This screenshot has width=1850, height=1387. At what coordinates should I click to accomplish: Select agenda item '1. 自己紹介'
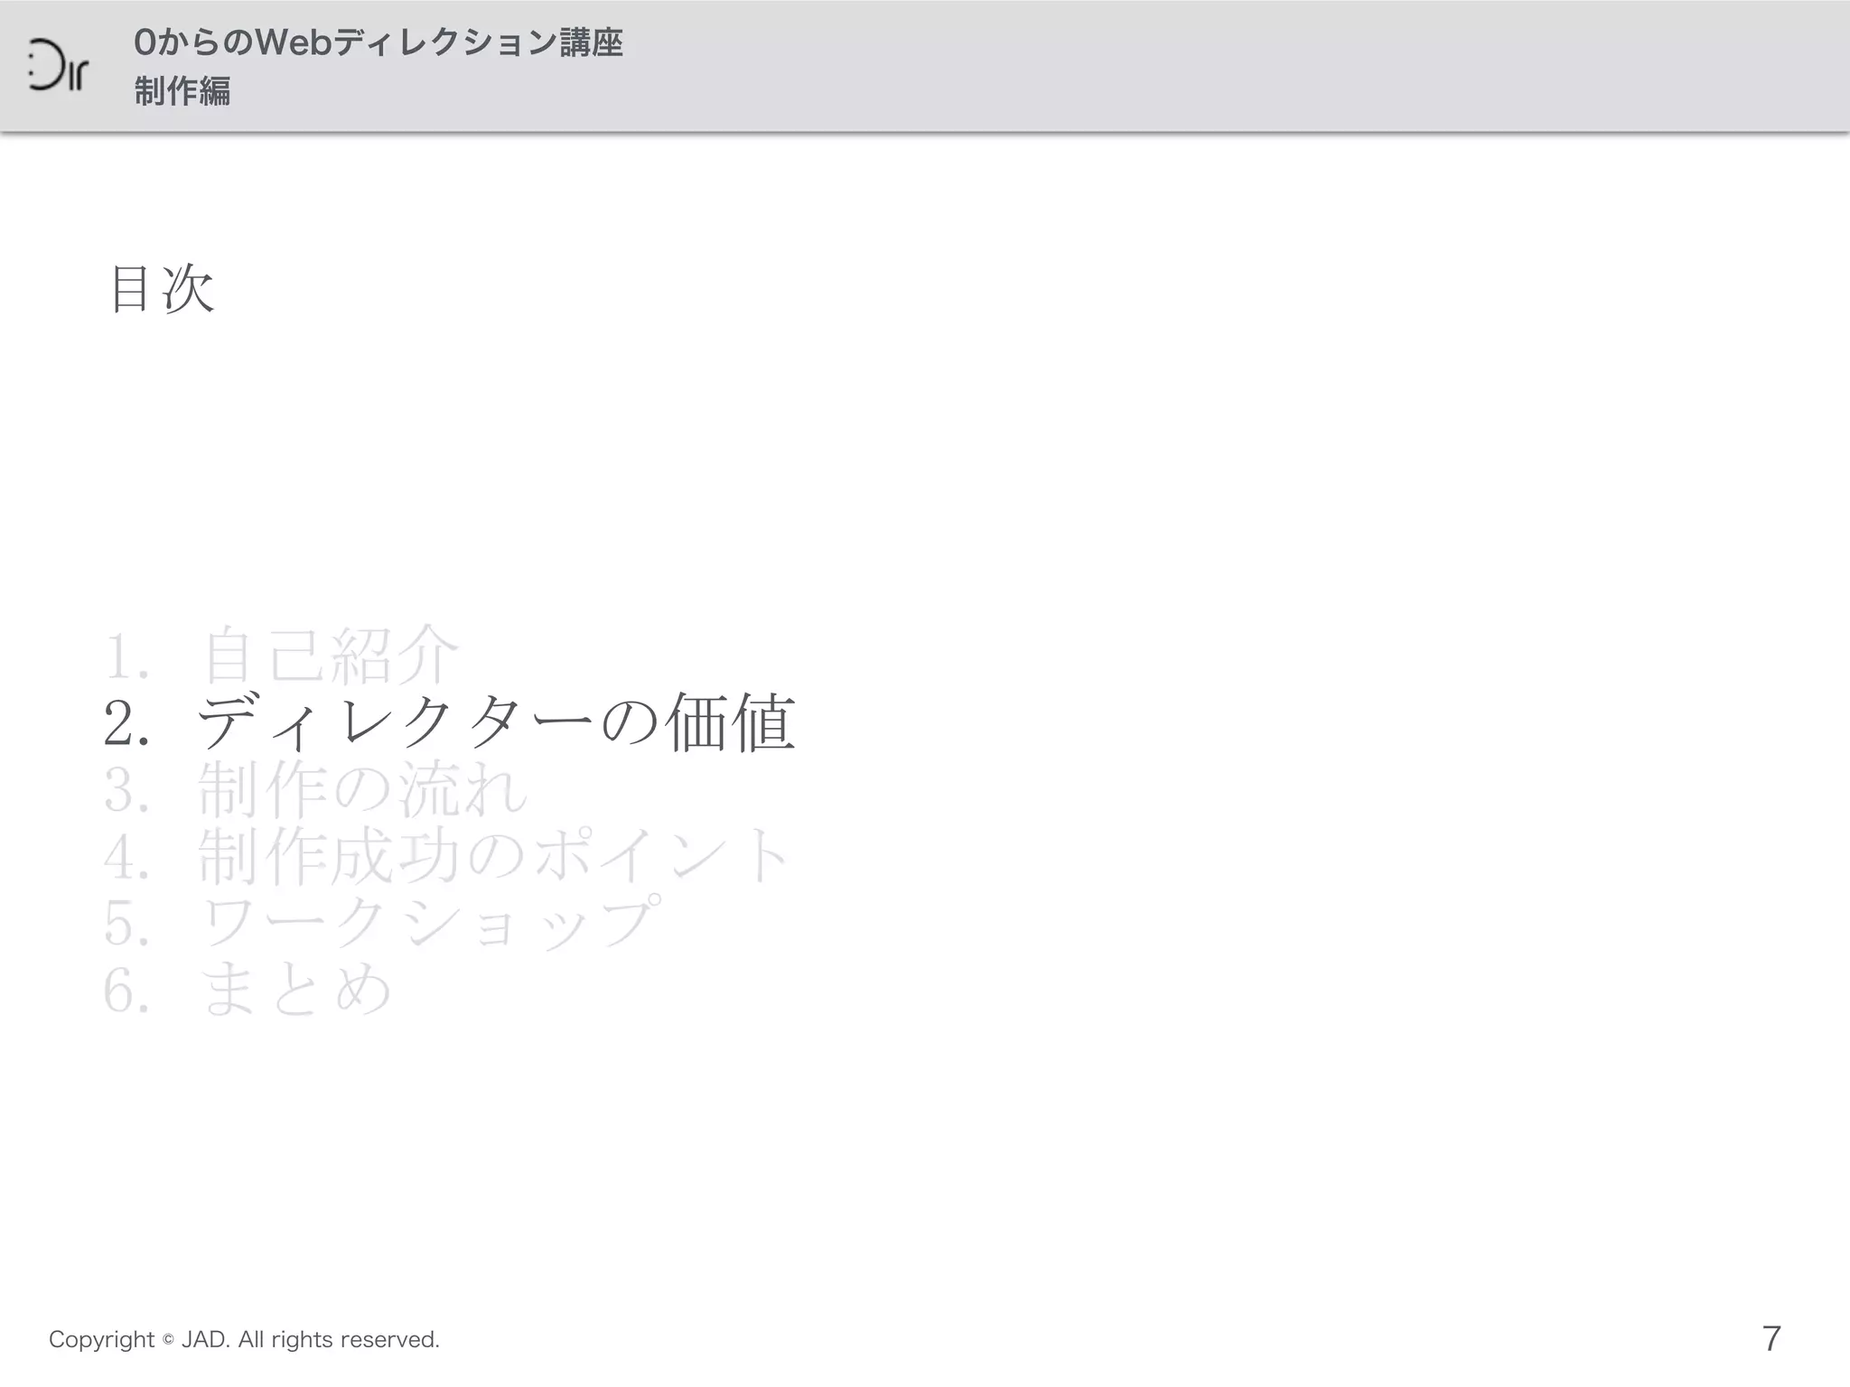(x=282, y=656)
